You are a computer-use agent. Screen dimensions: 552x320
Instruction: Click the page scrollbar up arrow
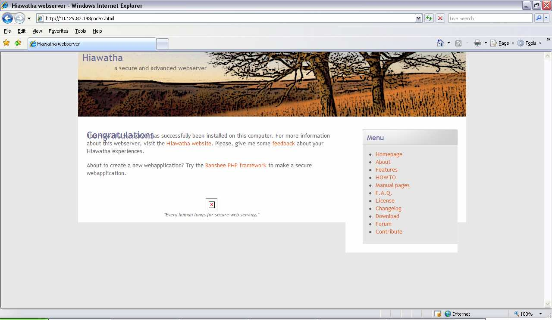click(x=548, y=56)
